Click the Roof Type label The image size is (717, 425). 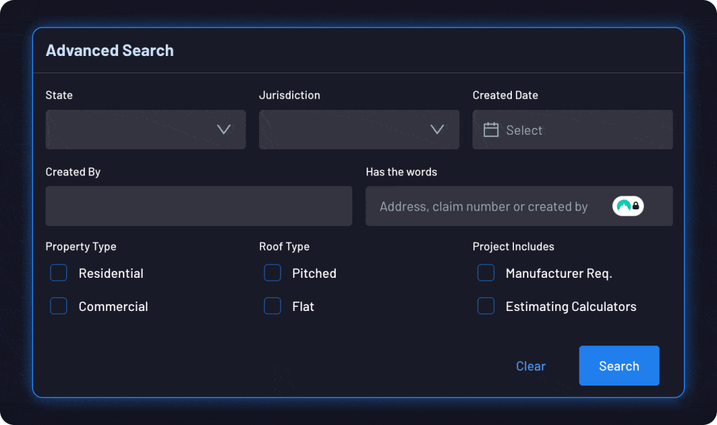[x=284, y=247]
